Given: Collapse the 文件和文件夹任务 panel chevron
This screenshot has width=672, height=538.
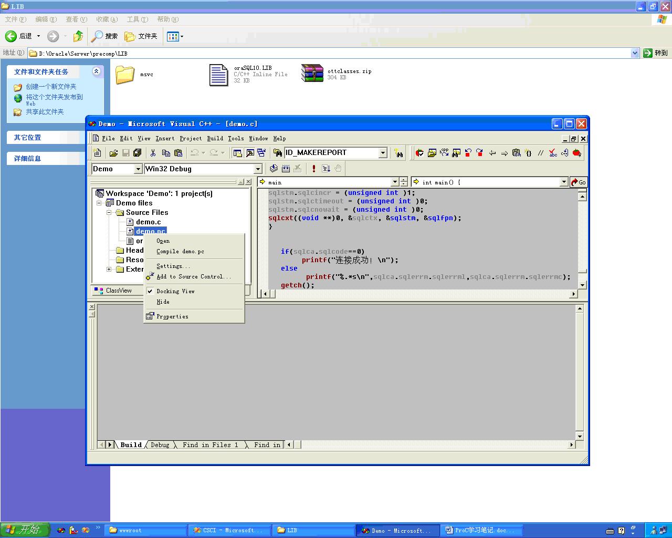Looking at the screenshot, I should 96,71.
